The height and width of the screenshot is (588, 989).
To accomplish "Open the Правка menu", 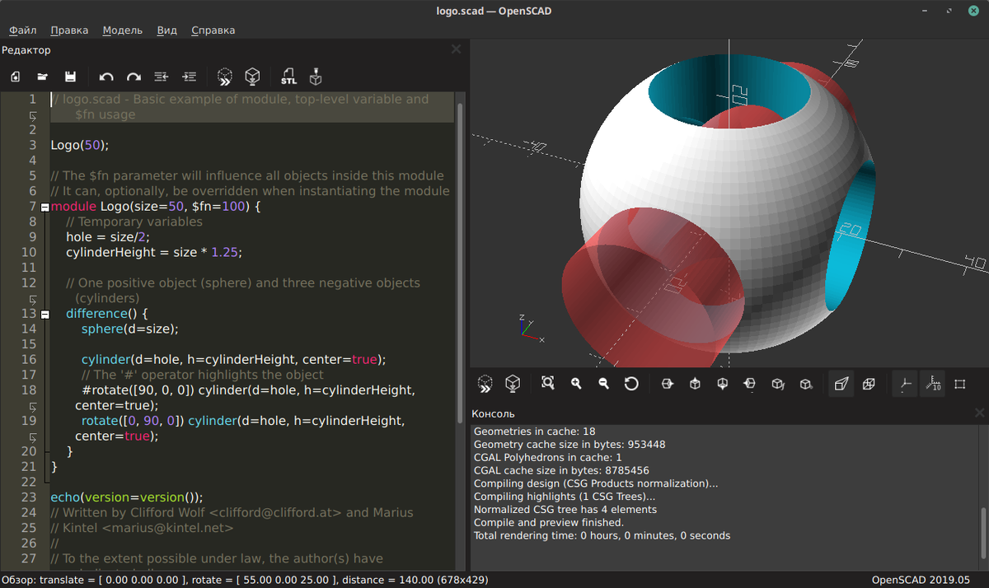I will click(x=69, y=30).
